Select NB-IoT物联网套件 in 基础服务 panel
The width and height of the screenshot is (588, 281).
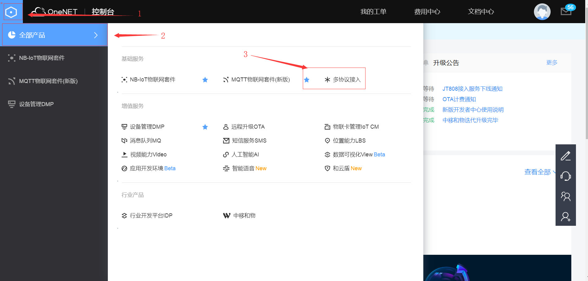click(x=149, y=80)
